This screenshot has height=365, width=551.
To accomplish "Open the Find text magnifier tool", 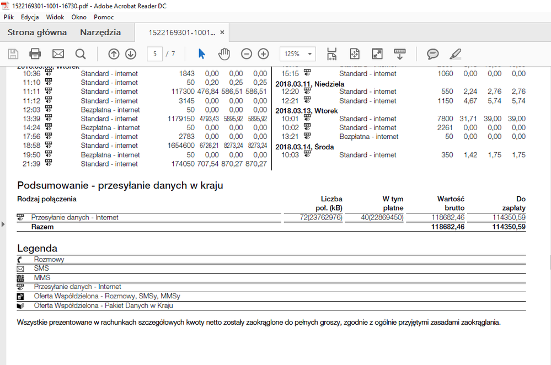I will 81,53.
